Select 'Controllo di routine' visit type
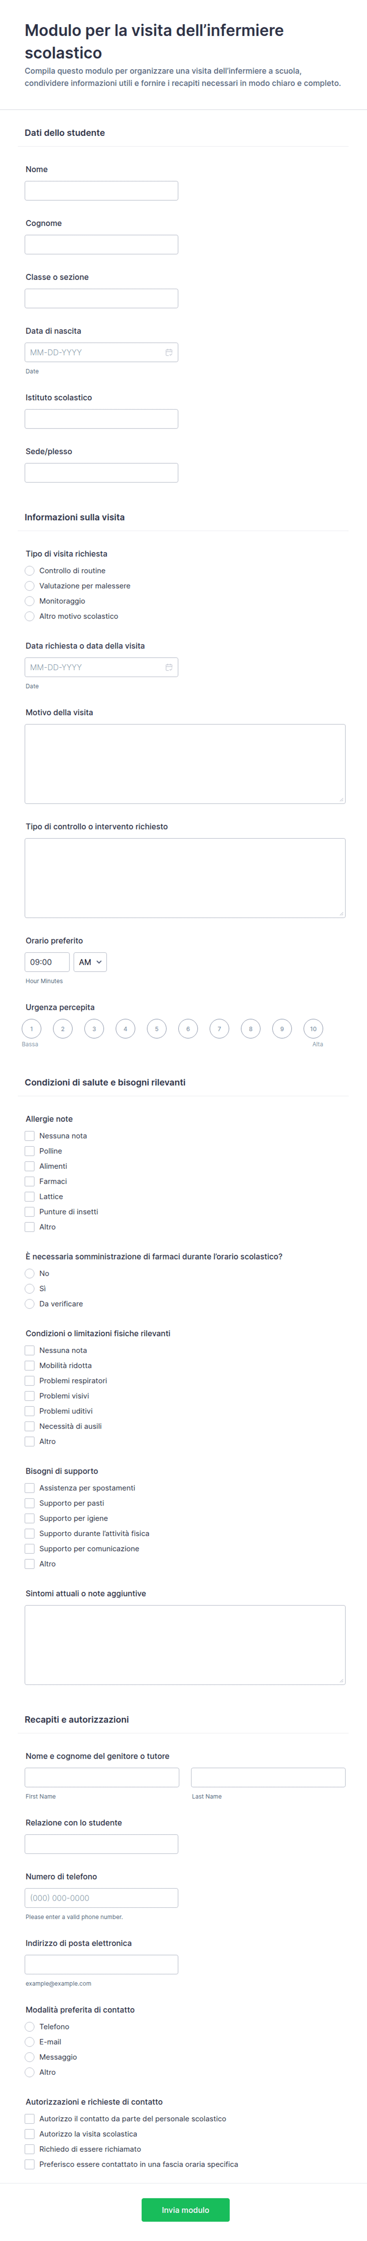Screen dimensions: 367x2241 (x=30, y=571)
